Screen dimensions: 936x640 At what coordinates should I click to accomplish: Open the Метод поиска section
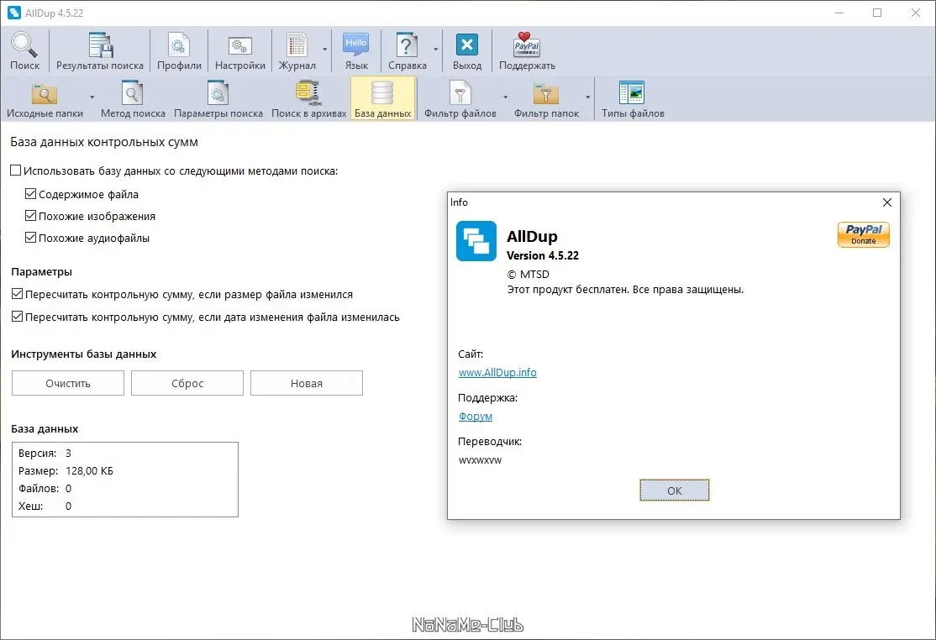click(x=133, y=99)
